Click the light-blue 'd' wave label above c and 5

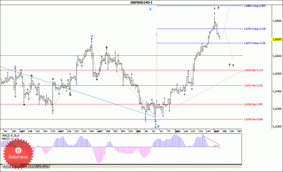(92, 36)
